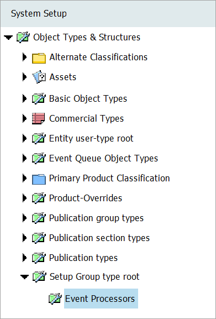The width and height of the screenshot is (216, 319).
Task: Select the Event Processors tree item
Action: click(x=101, y=299)
